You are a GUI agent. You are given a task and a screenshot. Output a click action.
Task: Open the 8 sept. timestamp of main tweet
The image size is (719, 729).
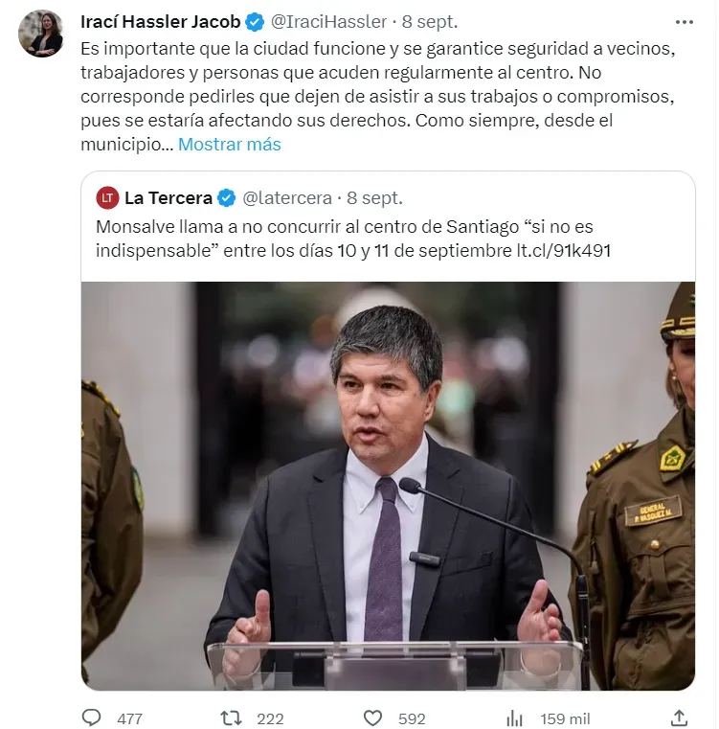point(430,22)
